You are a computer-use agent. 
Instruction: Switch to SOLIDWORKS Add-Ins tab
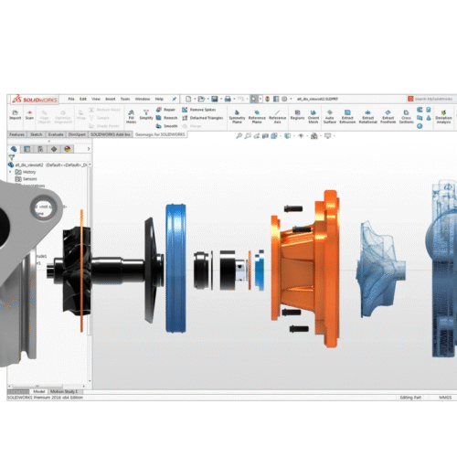(111, 134)
